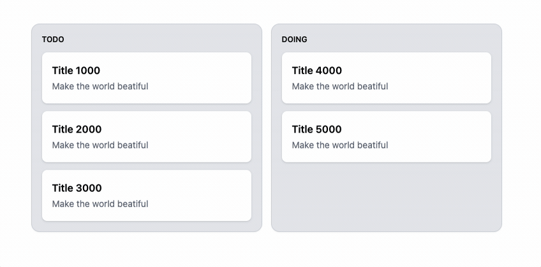This screenshot has width=541, height=267.
Task: Click the TODO column header
Action: click(53, 40)
